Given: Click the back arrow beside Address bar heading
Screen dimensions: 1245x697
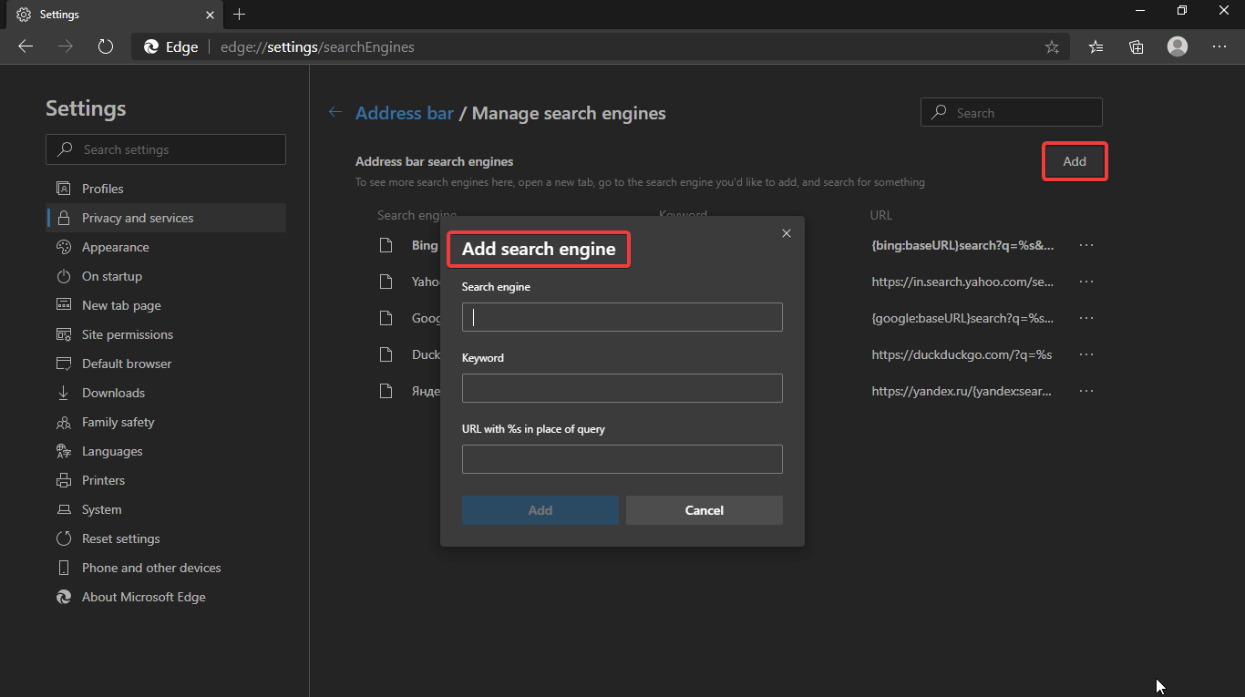Looking at the screenshot, I should (x=334, y=111).
